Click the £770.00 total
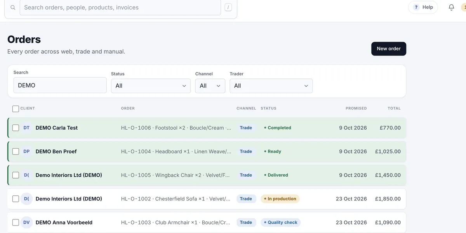Image resolution: width=466 pixels, height=233 pixels. tap(390, 128)
